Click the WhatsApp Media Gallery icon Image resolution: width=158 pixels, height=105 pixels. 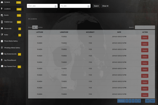2,48
